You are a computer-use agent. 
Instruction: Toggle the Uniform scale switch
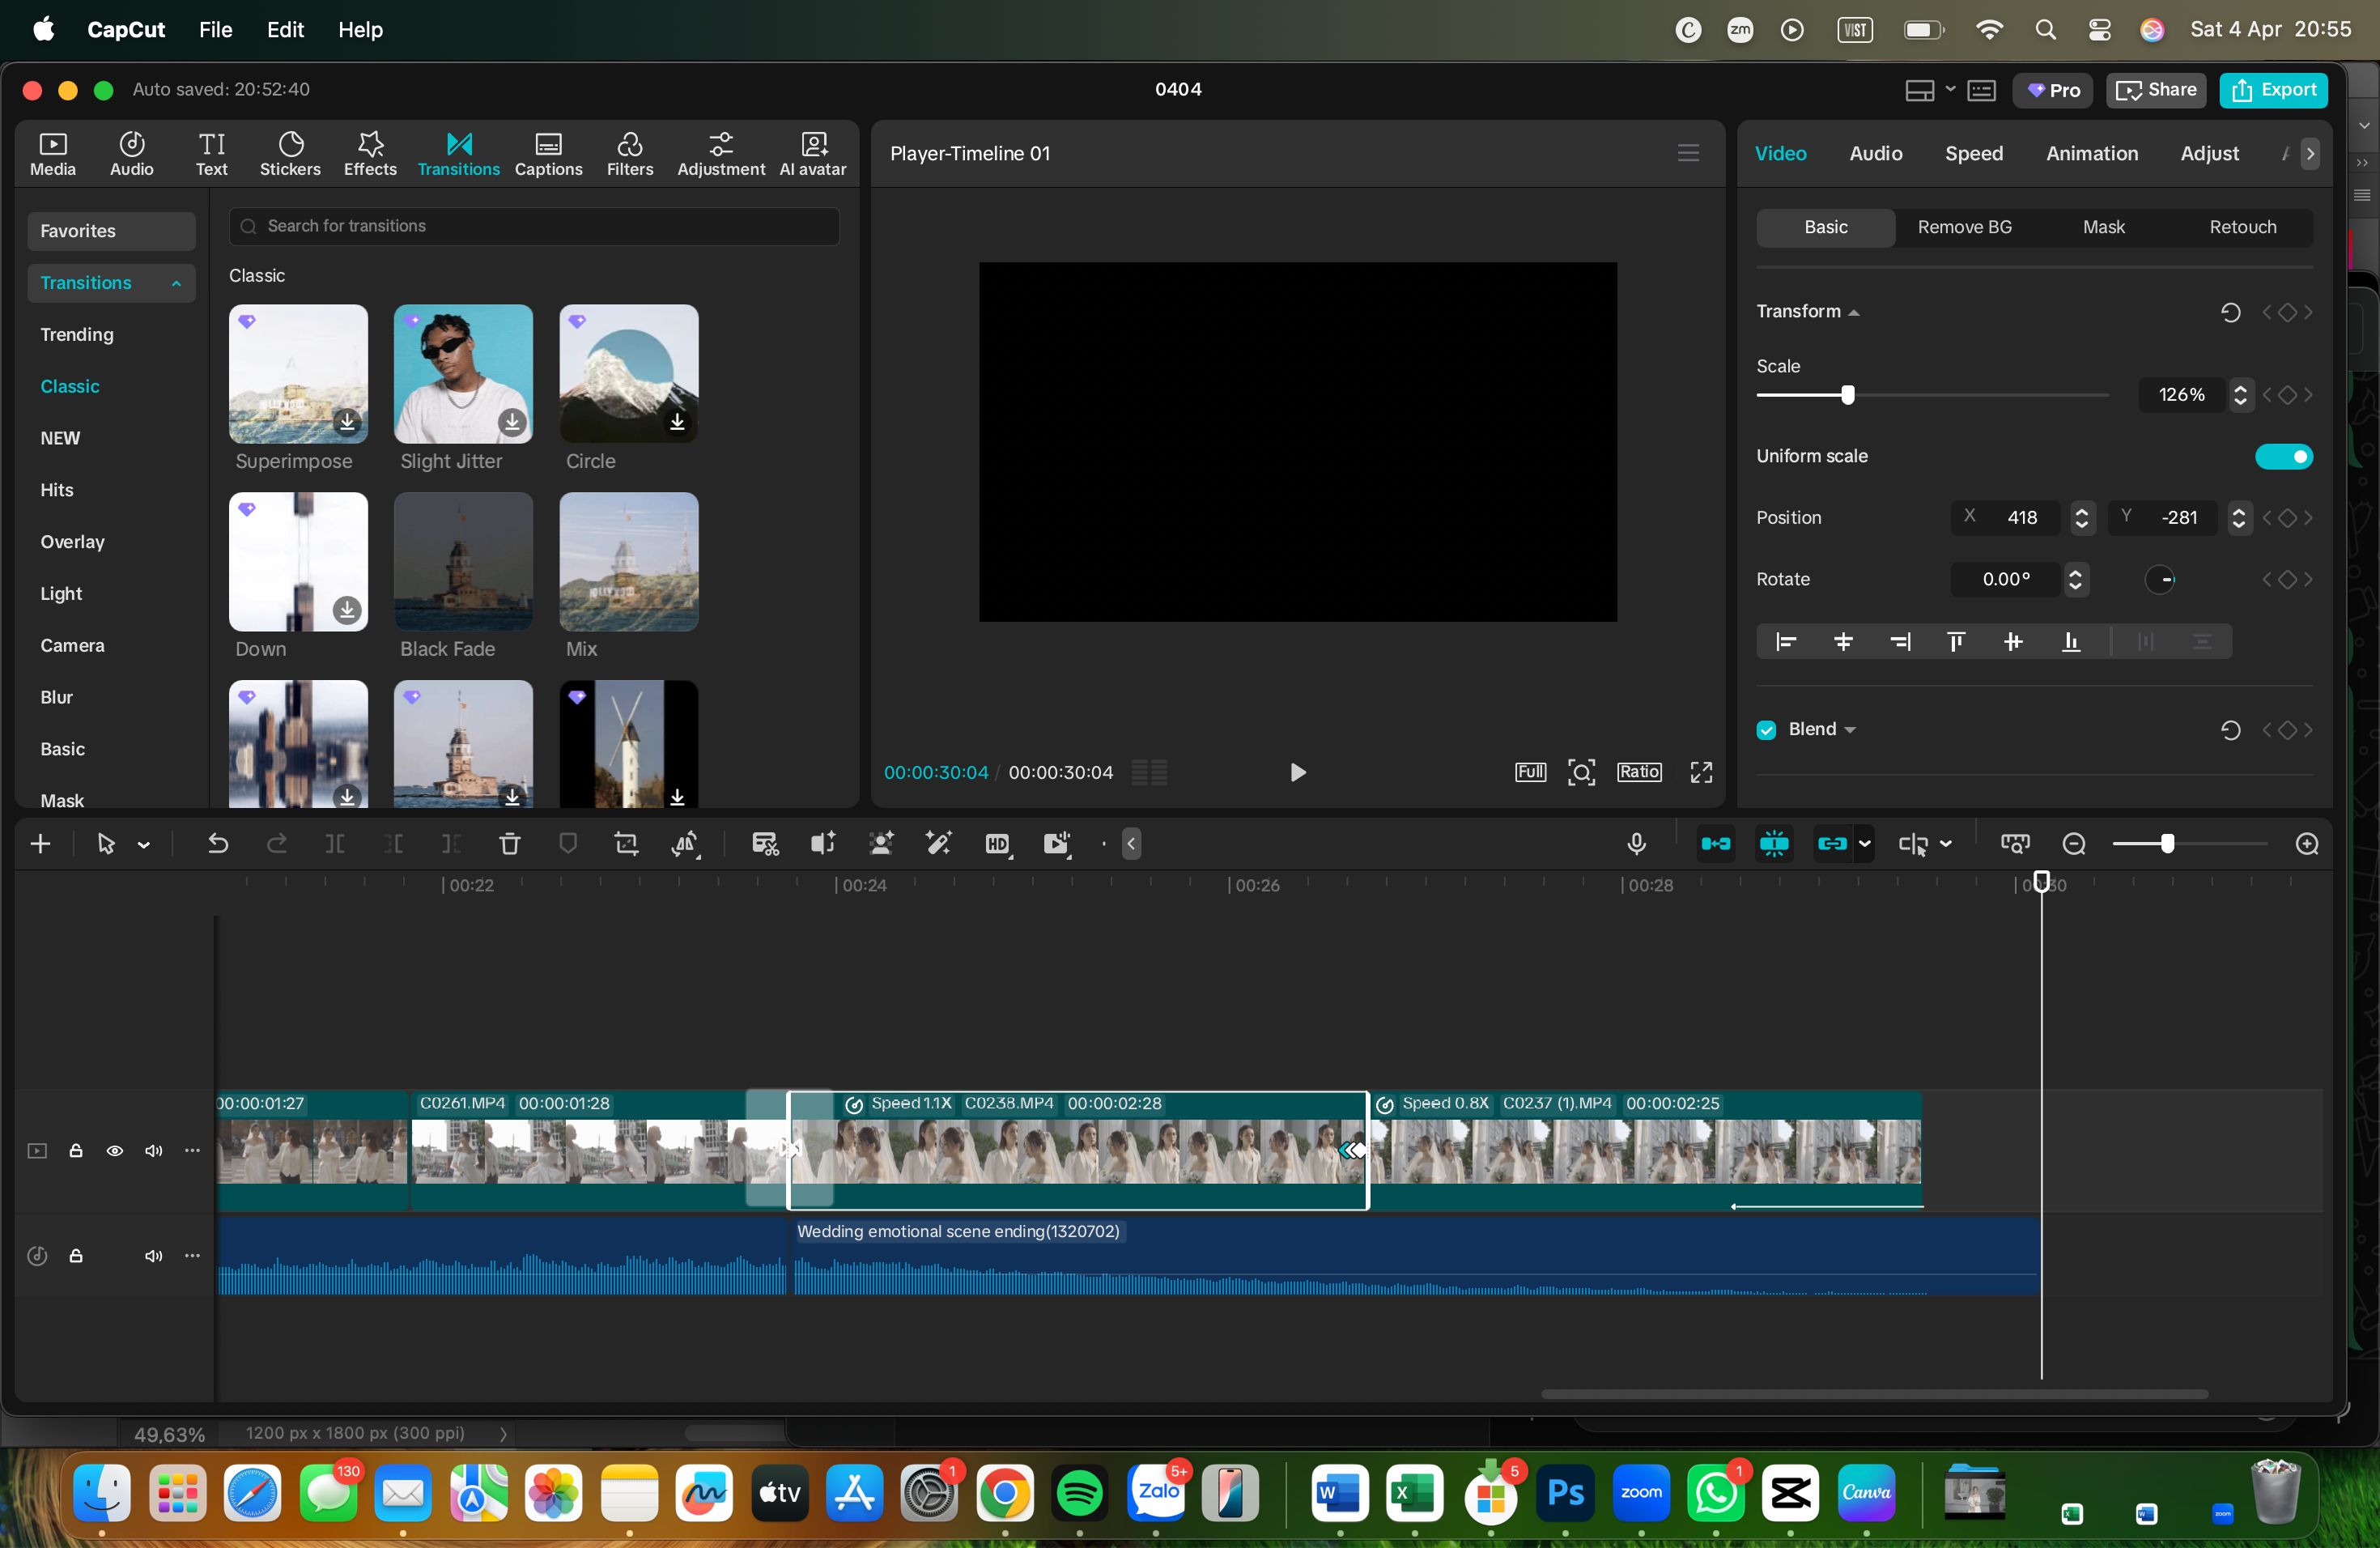[x=2284, y=456]
